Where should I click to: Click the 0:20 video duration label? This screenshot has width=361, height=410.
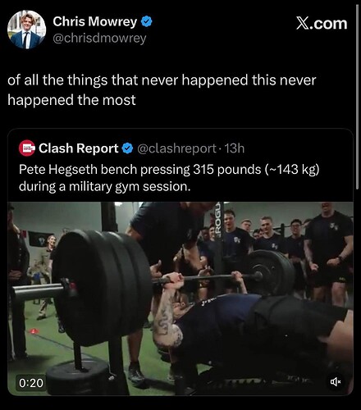31,383
